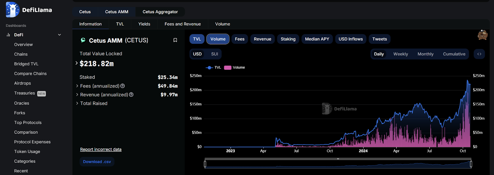Set chart grouping to Weekly
The image size is (494, 175).
click(401, 54)
